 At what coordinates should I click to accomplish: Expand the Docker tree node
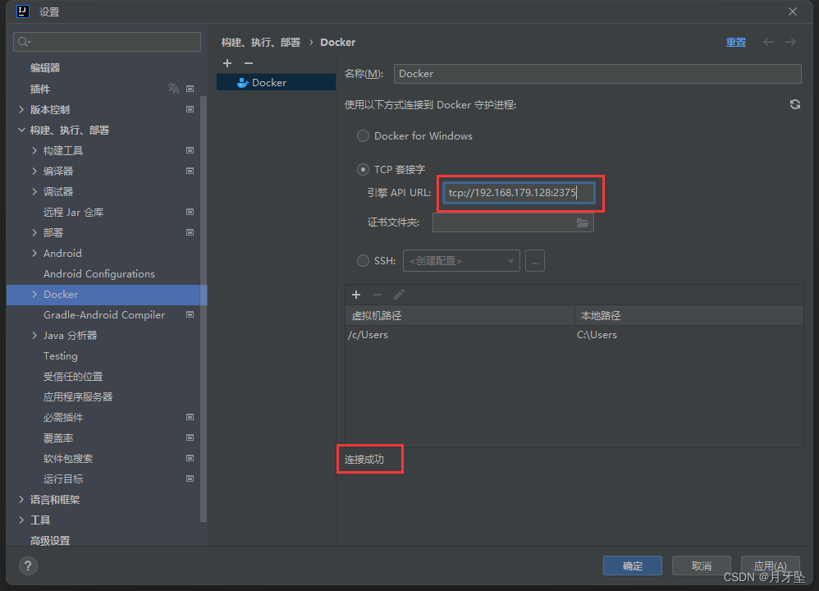tap(34, 294)
